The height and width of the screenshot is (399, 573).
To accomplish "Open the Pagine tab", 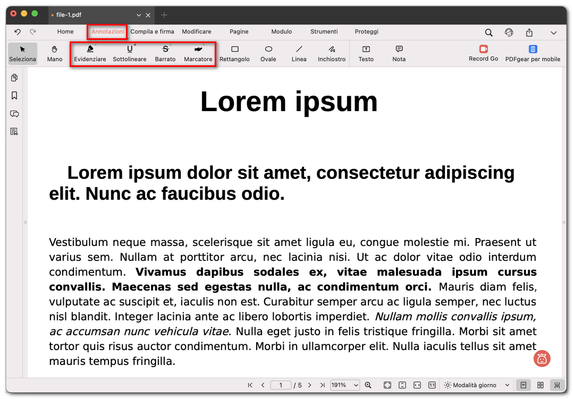I will point(239,32).
